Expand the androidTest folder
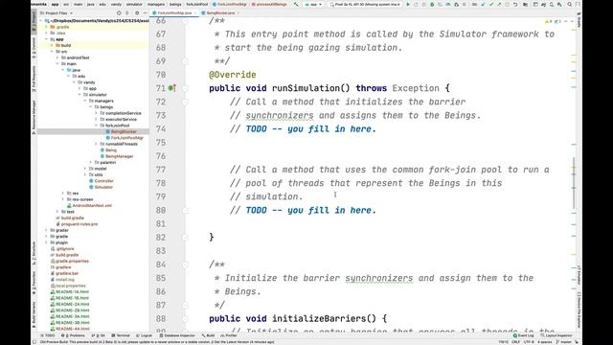 tap(57, 57)
